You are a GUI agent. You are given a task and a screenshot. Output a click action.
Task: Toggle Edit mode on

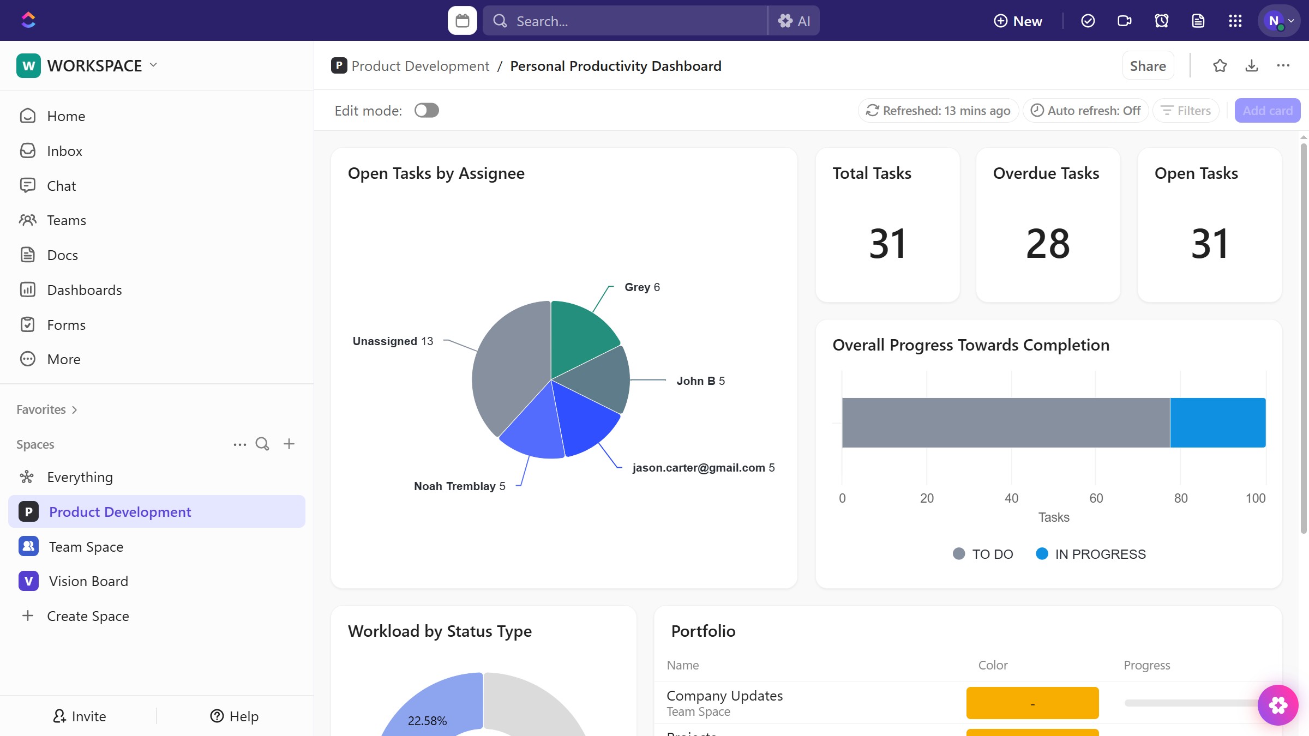(427, 110)
